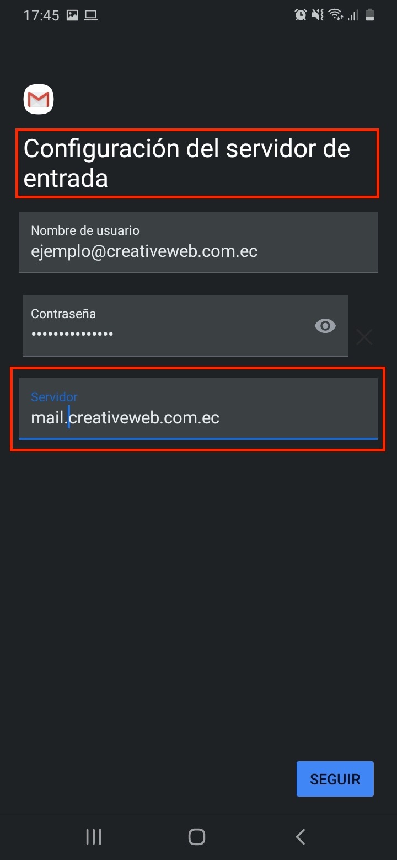Focus the Contraseña field
The height and width of the screenshot is (860, 397).
[x=186, y=325]
